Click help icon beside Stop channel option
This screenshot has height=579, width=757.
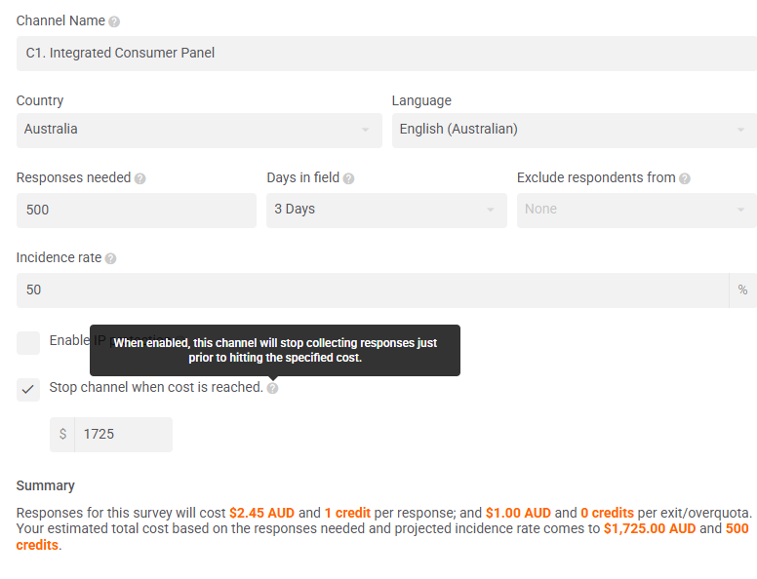coord(272,388)
